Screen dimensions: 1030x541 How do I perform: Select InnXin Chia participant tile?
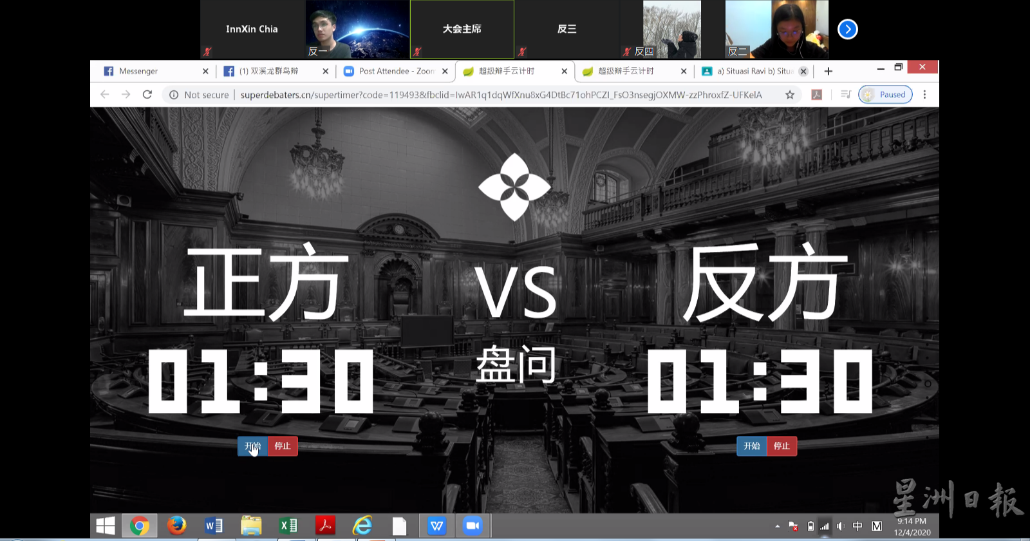(x=252, y=29)
